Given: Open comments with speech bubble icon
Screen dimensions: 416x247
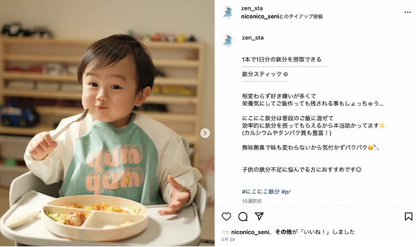Looking at the screenshot, I should [243, 216].
